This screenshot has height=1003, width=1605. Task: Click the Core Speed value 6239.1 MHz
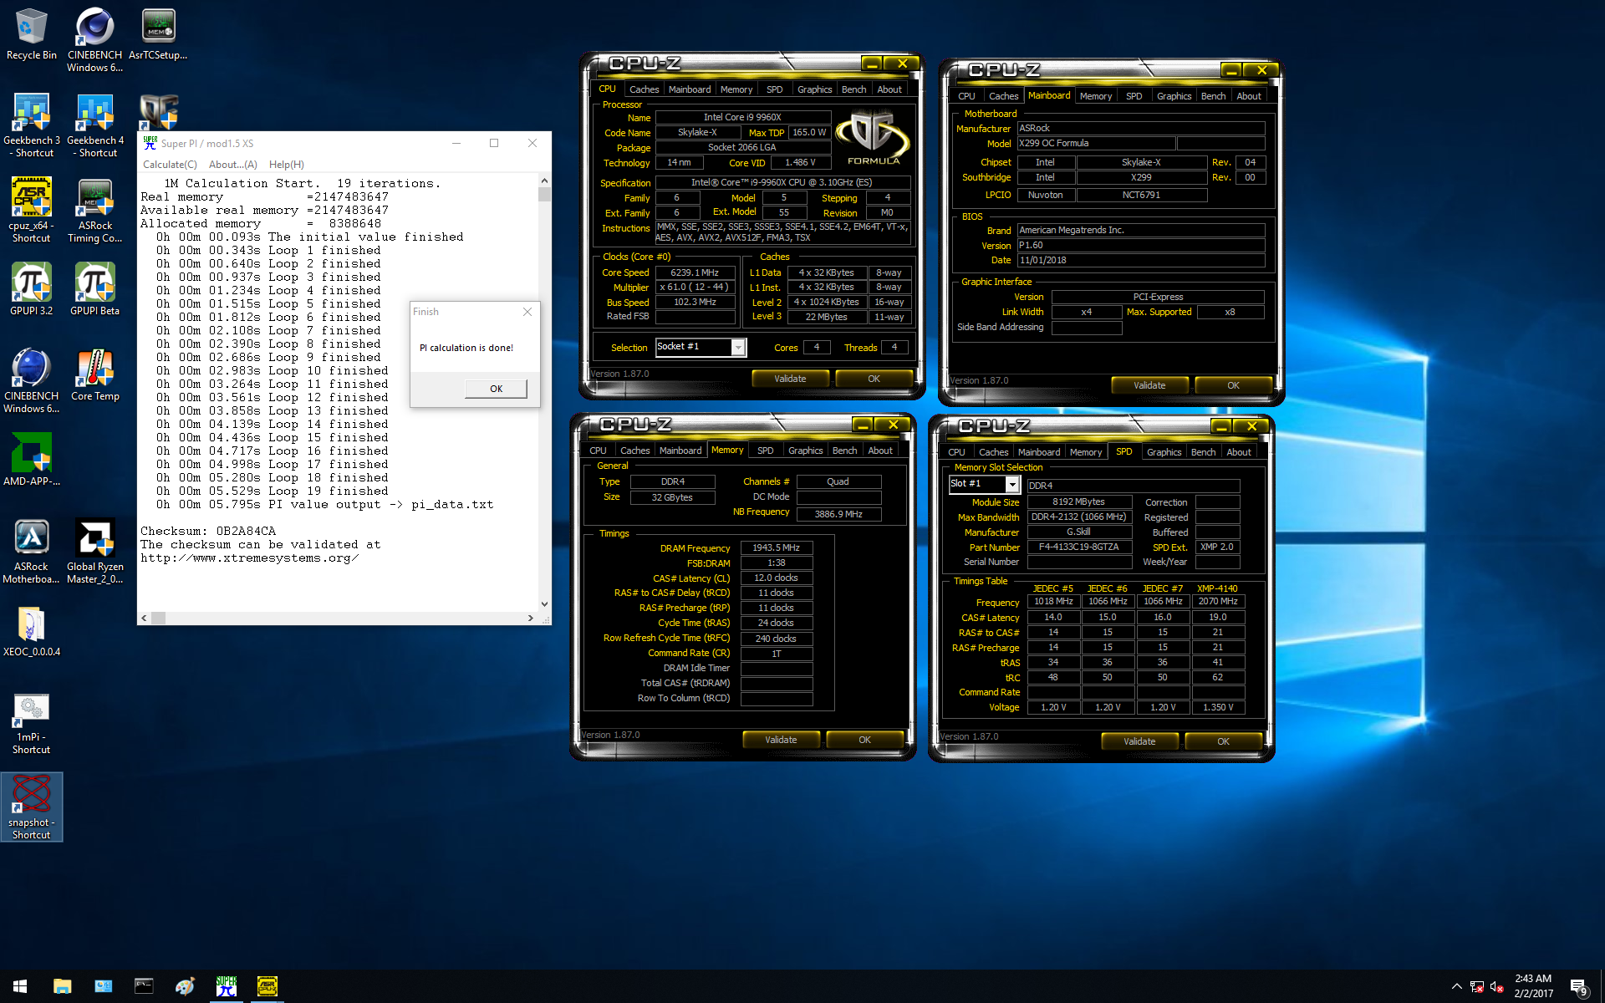(x=695, y=272)
